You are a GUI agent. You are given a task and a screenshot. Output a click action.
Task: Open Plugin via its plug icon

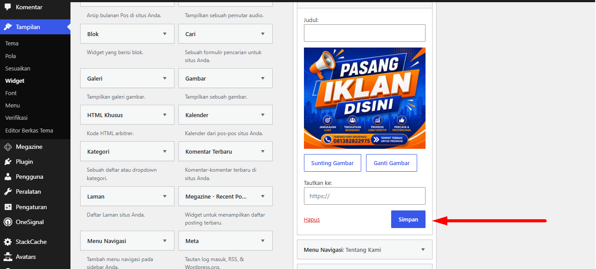8,162
